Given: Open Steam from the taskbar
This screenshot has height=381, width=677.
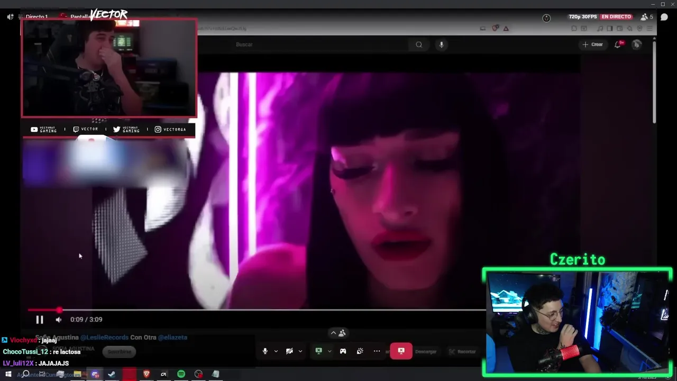Looking at the screenshot, I should (112, 374).
